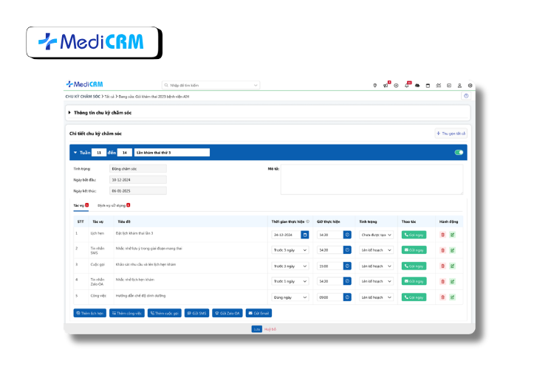Click the megaphone announcements icon
This screenshot has width=554, height=369.
pyautogui.click(x=385, y=86)
